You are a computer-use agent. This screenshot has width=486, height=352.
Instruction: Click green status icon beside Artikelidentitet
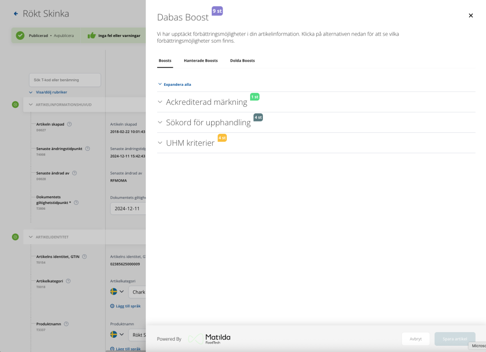coord(15,237)
